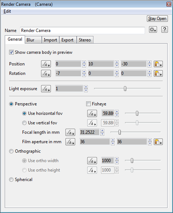Open the Edit menu
Image resolution: width=173 pixels, height=213 pixels.
tap(7, 11)
